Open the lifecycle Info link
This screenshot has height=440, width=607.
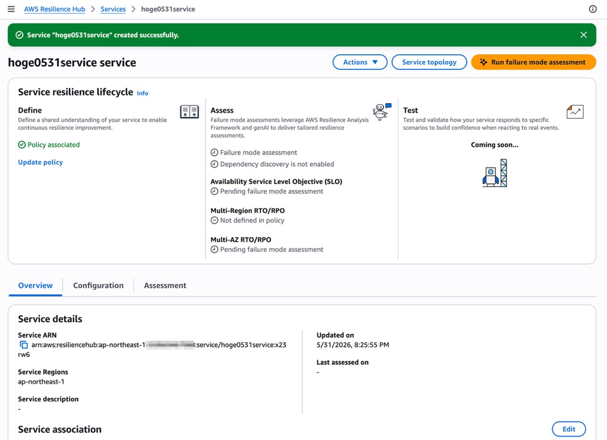tap(142, 93)
